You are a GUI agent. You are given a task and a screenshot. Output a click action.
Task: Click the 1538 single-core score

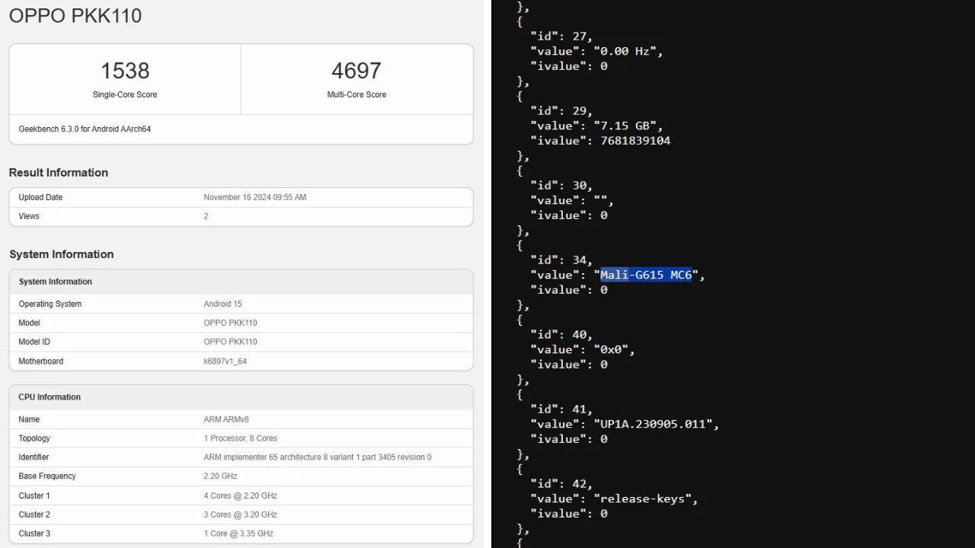(x=125, y=71)
